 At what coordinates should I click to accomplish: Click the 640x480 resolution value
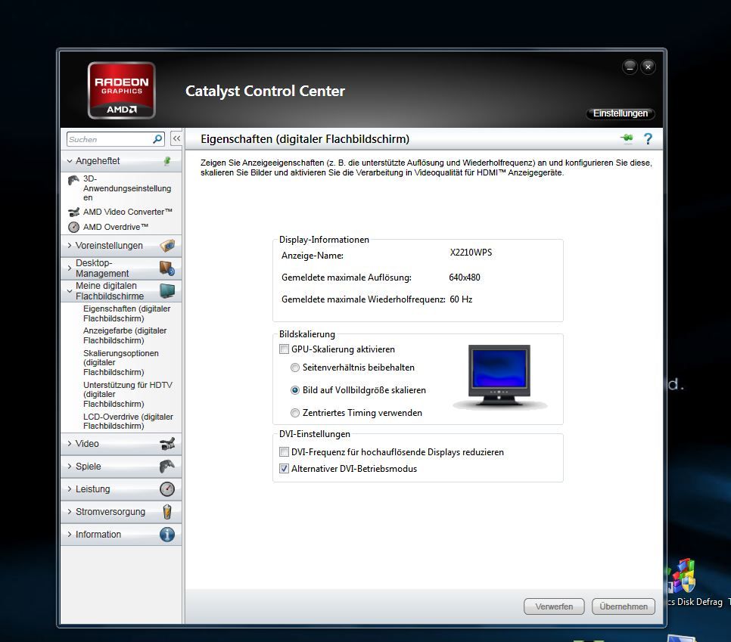465,278
